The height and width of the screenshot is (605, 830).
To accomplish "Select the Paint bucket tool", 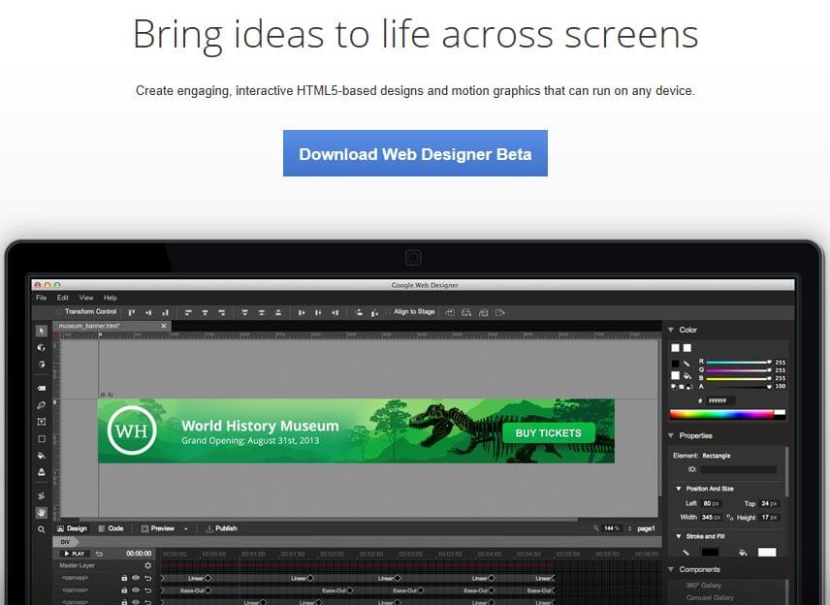I will click(x=42, y=456).
